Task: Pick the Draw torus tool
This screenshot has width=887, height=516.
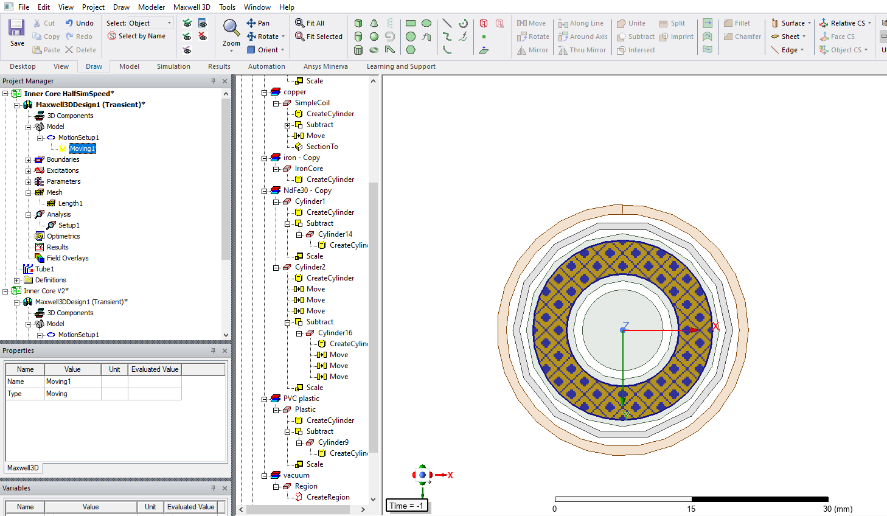Action: (x=374, y=50)
